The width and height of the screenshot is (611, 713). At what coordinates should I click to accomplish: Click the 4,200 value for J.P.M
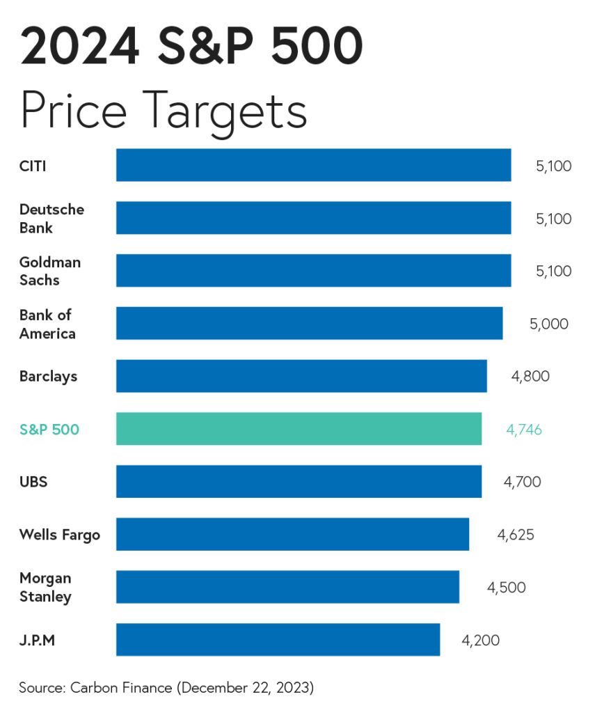pyautogui.click(x=481, y=641)
